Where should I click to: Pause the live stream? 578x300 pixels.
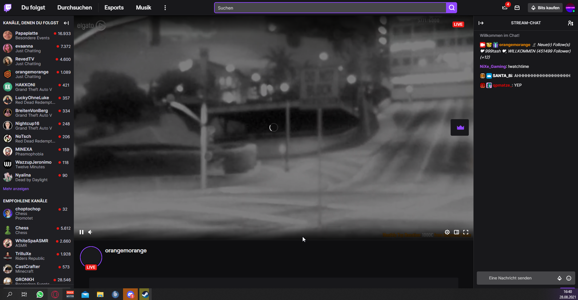click(x=82, y=232)
